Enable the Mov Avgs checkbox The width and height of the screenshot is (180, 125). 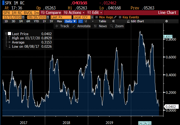click(x=97, y=17)
